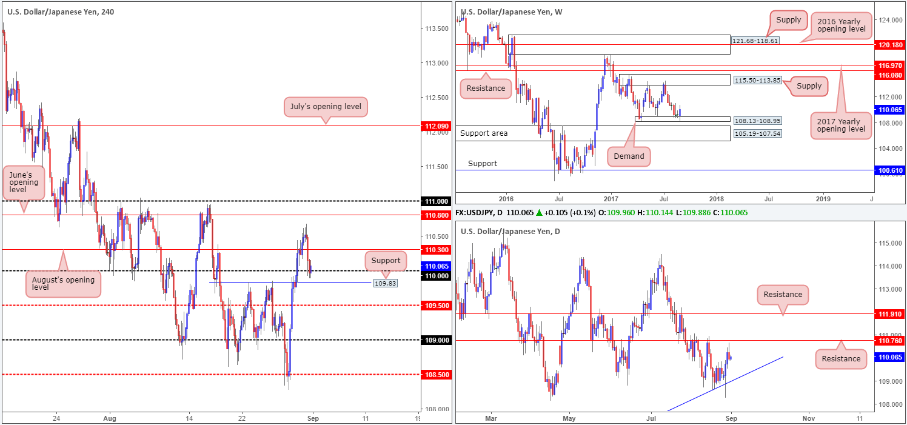
Task: Select the Resistance callout pointing to 111.910 line
Action: coord(783,295)
